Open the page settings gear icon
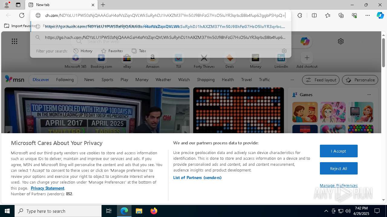Viewport: 387px width, 217px height. (x=341, y=41)
